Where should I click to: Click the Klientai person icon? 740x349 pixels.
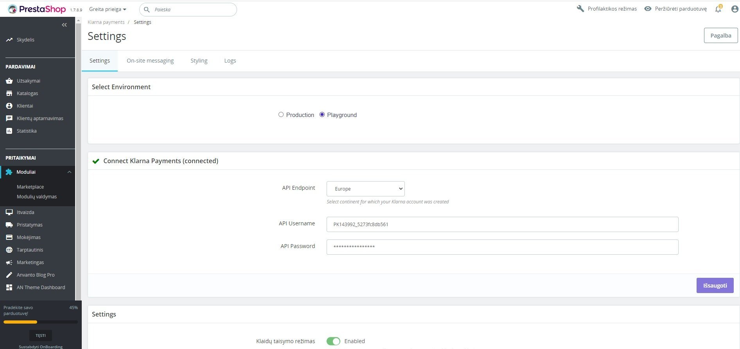click(9, 106)
